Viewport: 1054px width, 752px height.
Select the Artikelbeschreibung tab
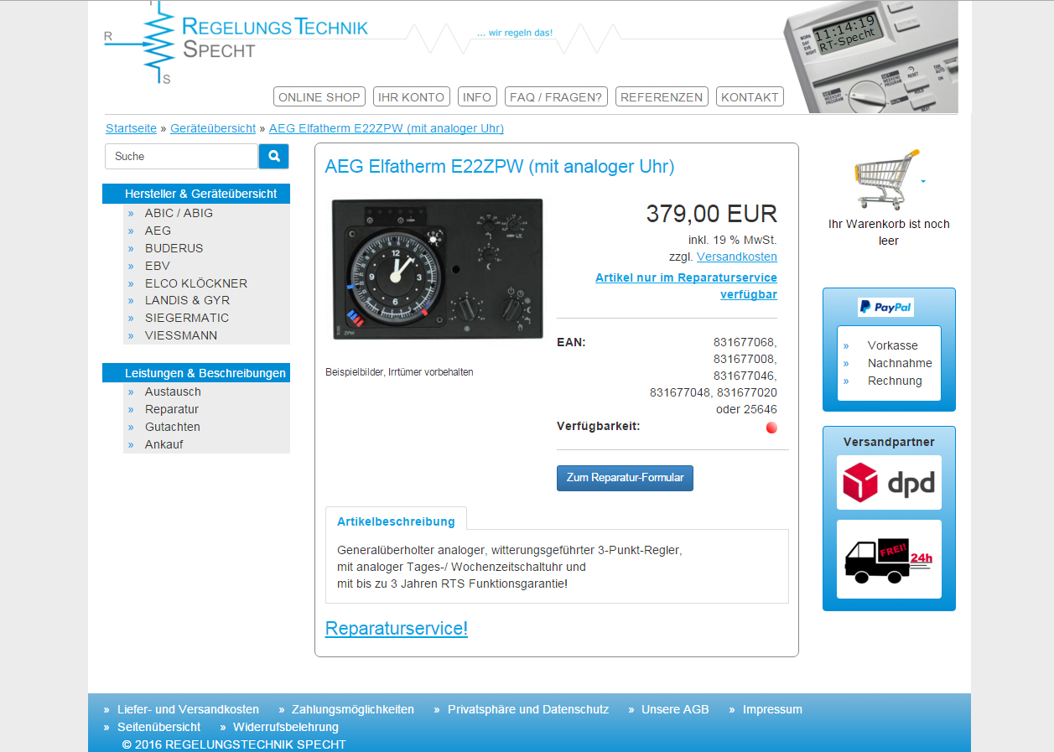click(x=396, y=521)
